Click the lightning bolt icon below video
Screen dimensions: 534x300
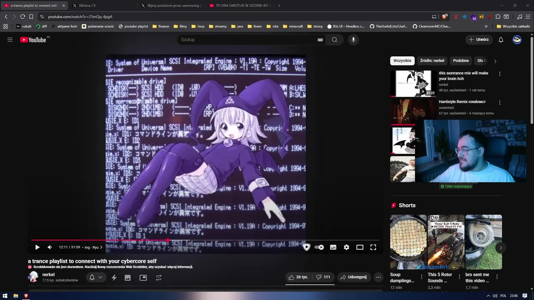coord(114,277)
